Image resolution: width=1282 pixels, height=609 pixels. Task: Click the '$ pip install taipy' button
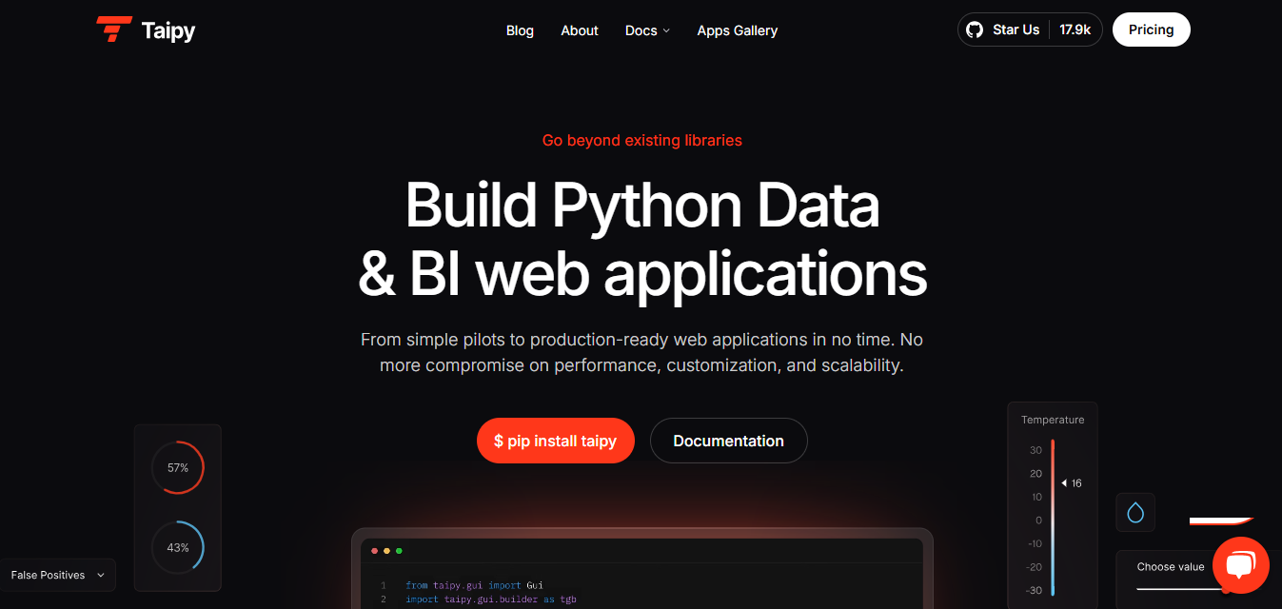click(556, 441)
